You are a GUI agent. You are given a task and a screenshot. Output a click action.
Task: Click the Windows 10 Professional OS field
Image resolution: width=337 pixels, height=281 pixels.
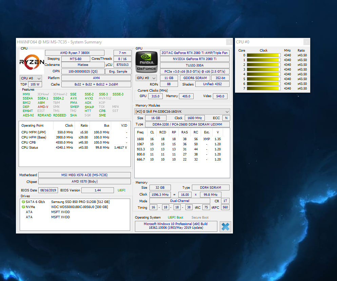(176, 226)
